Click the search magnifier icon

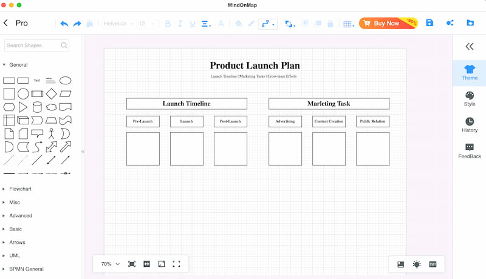pos(64,45)
